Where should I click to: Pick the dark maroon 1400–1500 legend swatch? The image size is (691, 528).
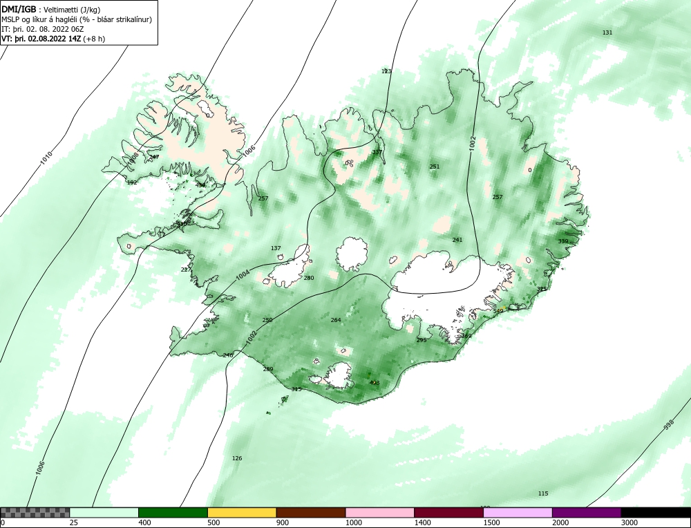[448, 512]
